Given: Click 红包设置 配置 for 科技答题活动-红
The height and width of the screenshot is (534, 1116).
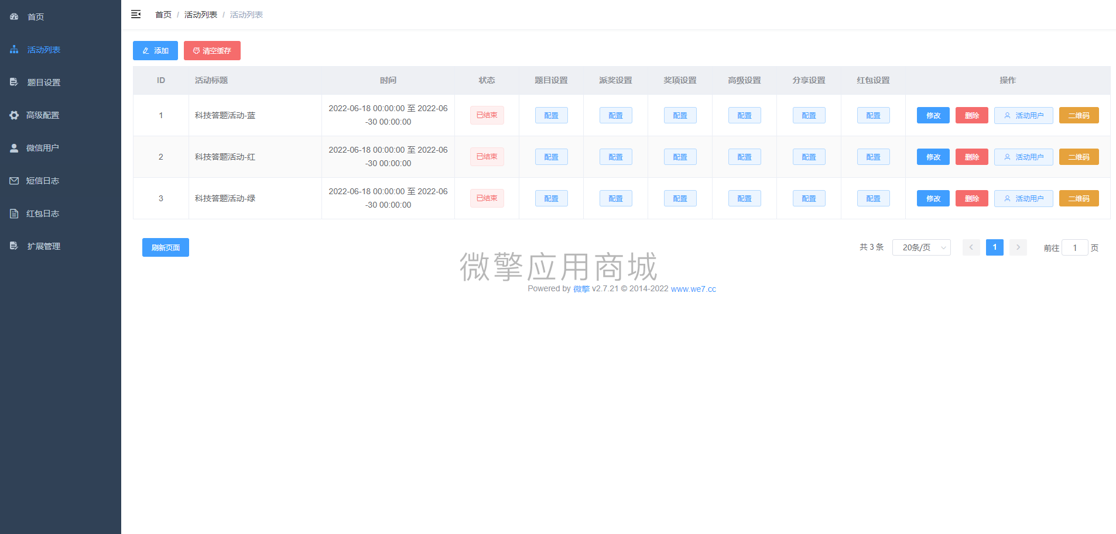Looking at the screenshot, I should click(874, 157).
